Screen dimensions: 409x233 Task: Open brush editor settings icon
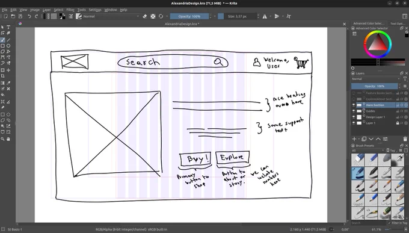point(71,16)
